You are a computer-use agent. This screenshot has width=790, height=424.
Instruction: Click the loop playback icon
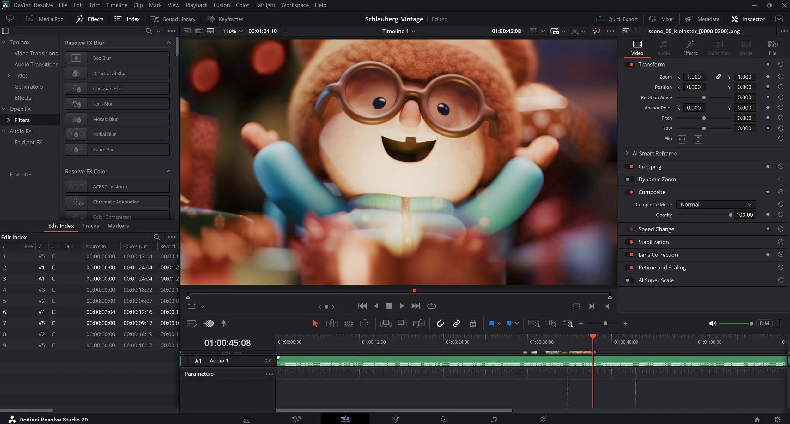431,306
